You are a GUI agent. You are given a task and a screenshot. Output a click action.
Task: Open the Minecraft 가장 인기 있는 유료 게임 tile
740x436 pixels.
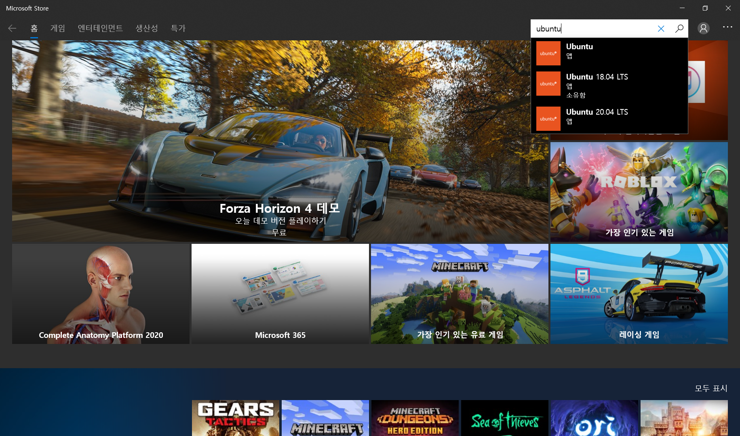coord(460,294)
